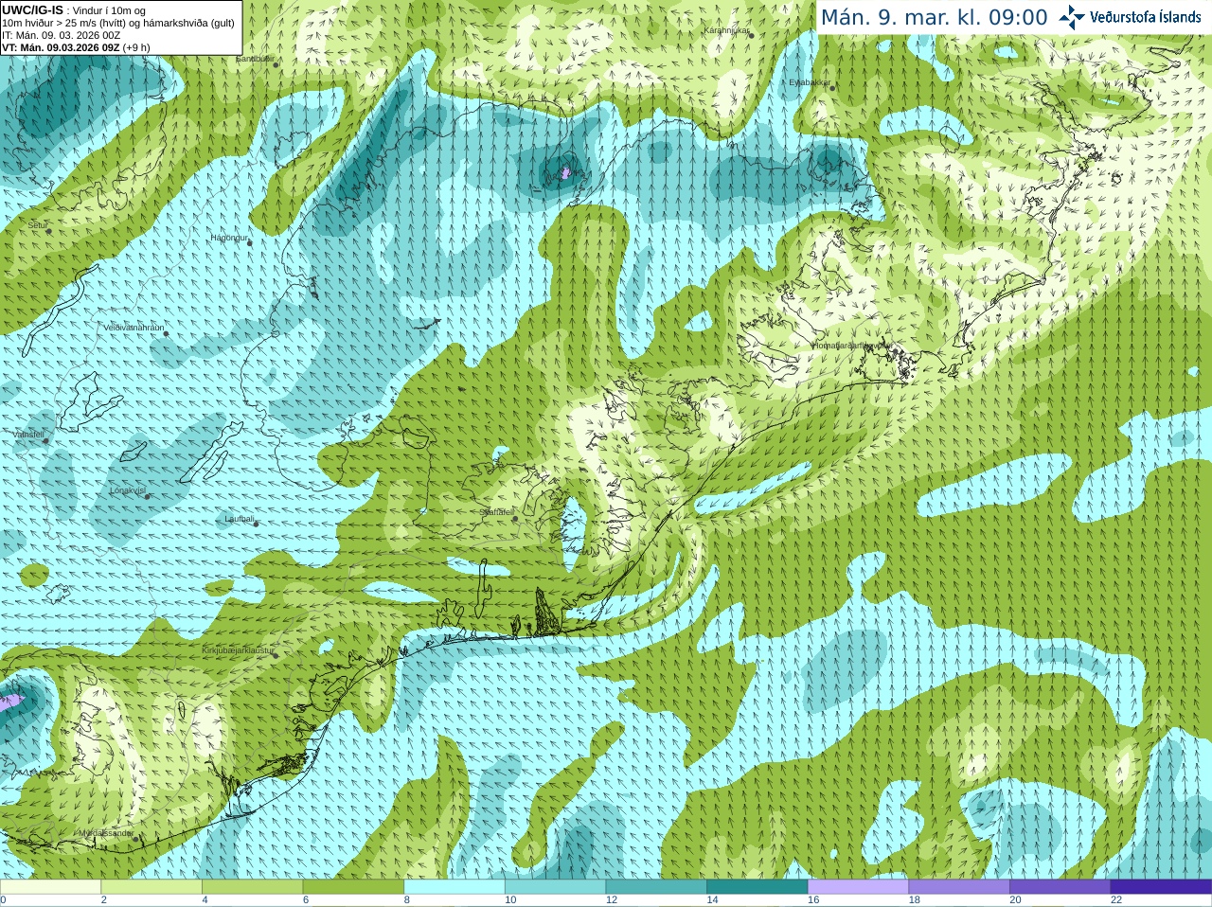Click the legend tick value 12

(612, 900)
